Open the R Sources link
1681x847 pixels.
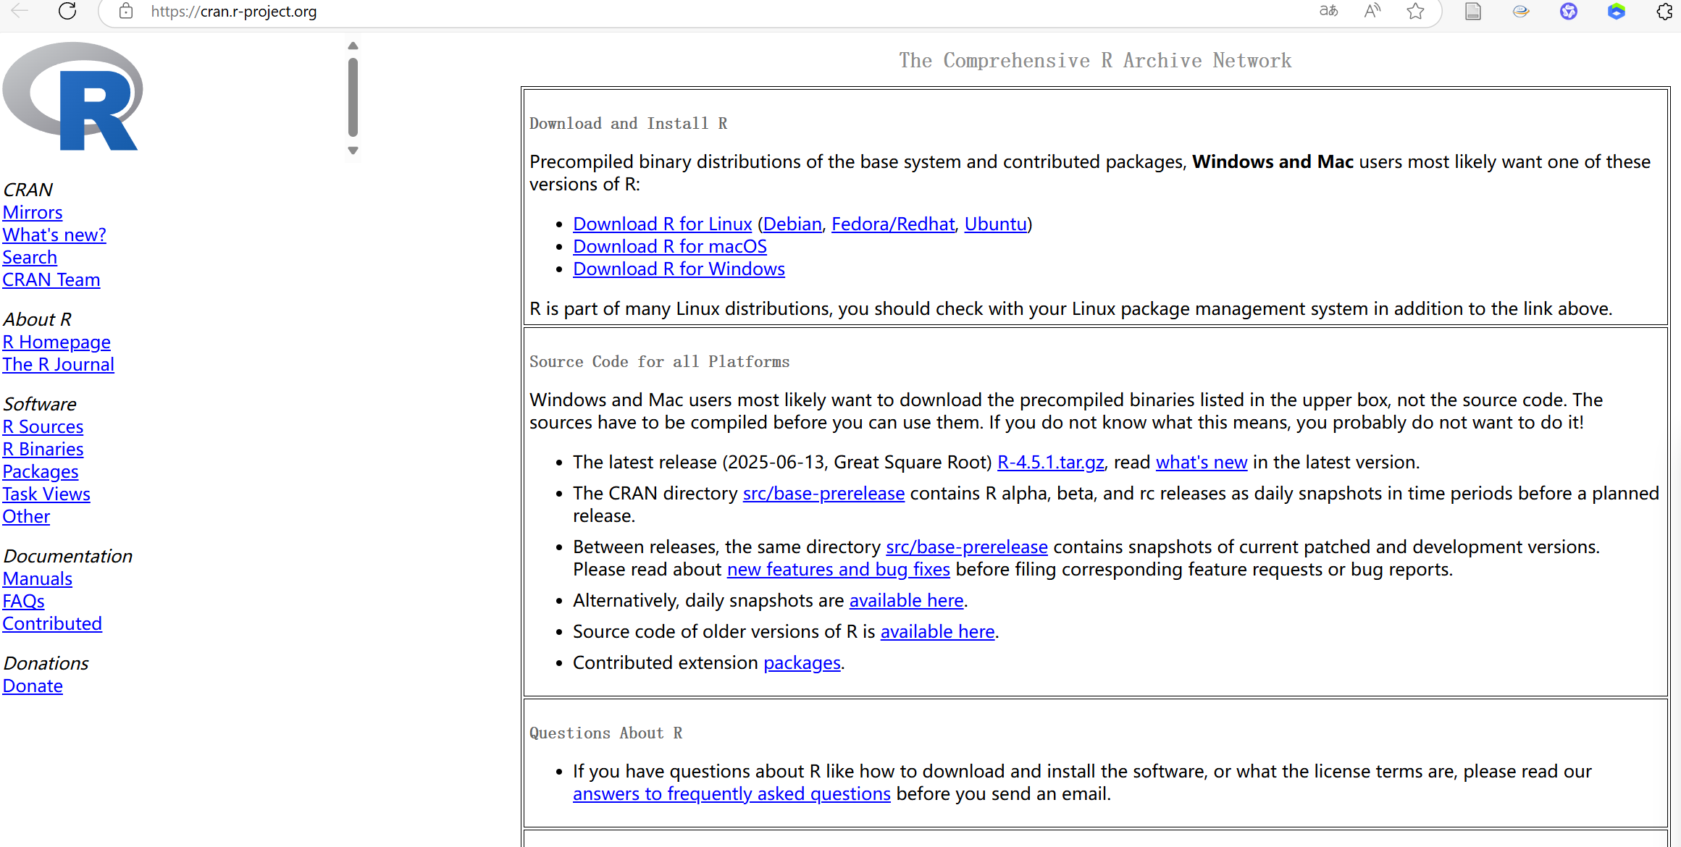43,426
